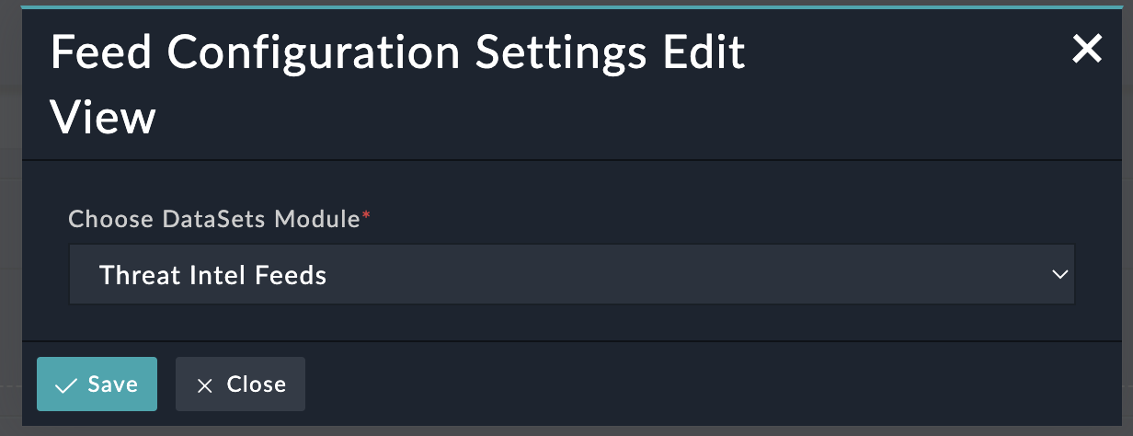
Task: Click the word Save on the teal button
Action: [x=113, y=384]
